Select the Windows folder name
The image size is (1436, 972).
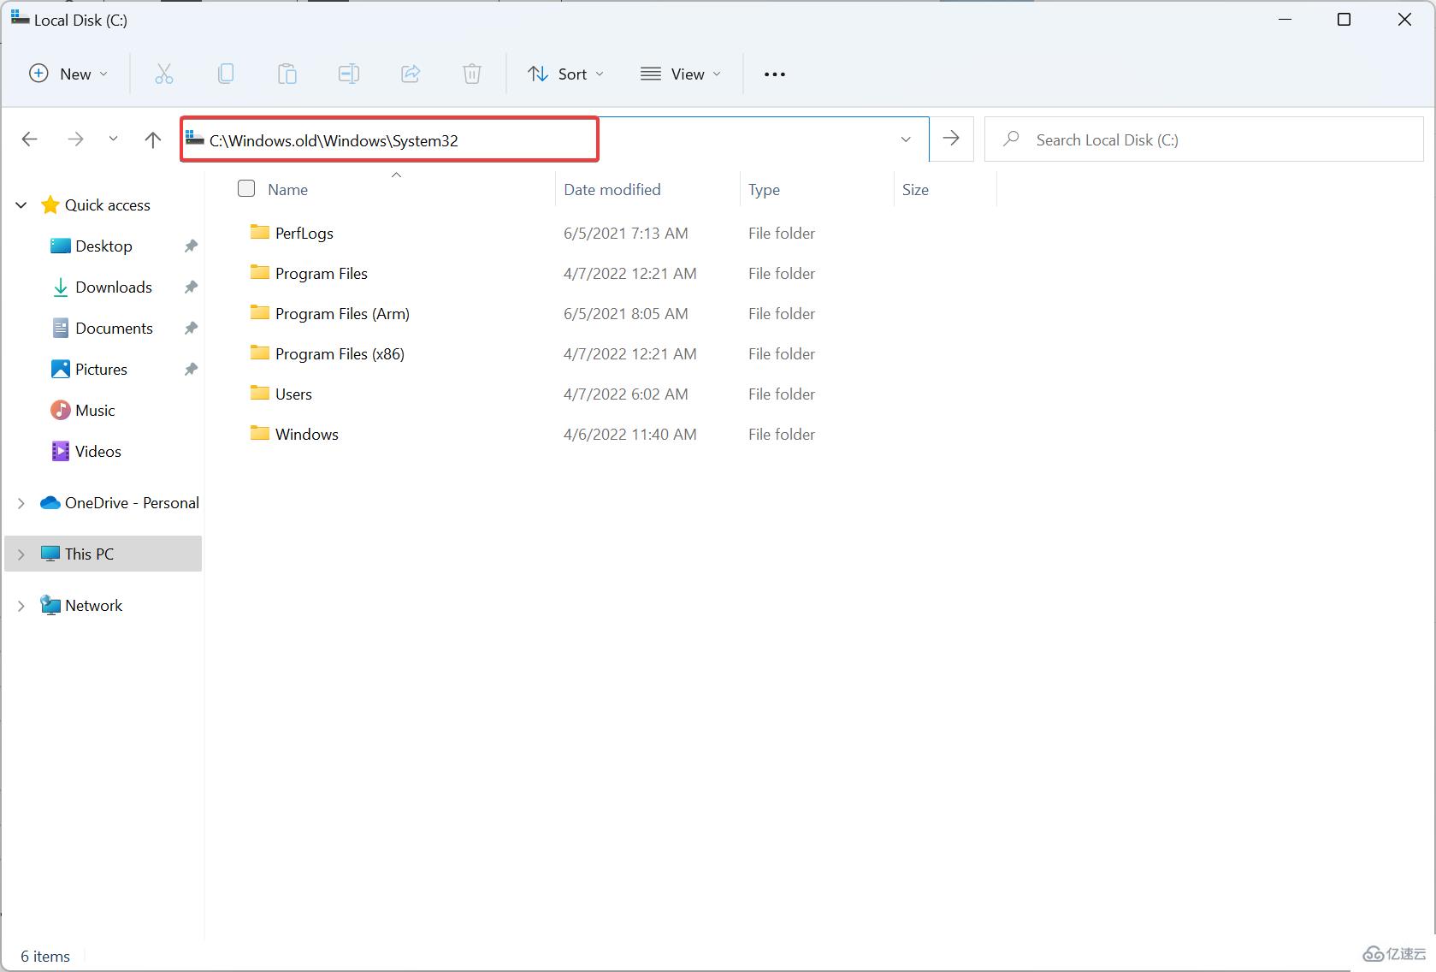pos(307,434)
